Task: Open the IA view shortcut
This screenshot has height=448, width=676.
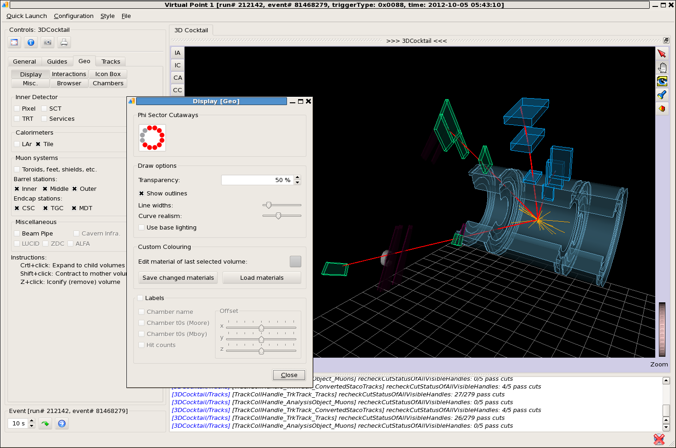Action: click(x=178, y=53)
